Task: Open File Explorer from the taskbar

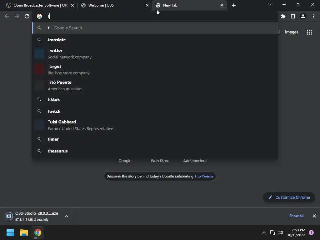Action: [24, 232]
